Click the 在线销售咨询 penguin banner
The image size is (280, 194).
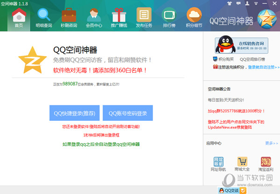pyautogui.click(x=241, y=45)
